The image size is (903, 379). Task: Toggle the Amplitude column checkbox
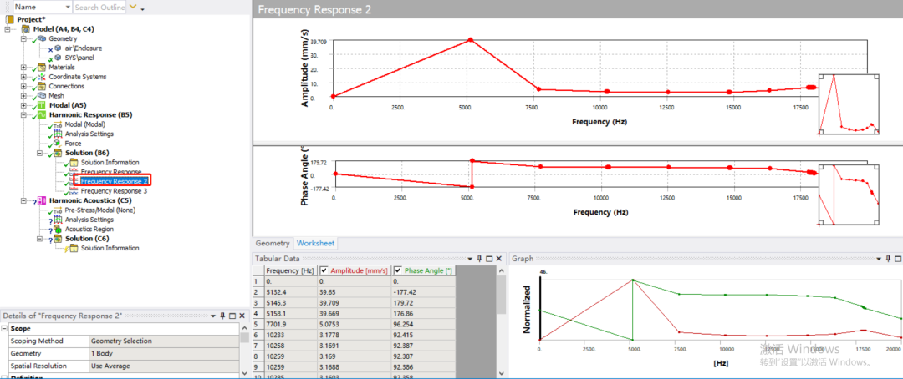coord(324,270)
